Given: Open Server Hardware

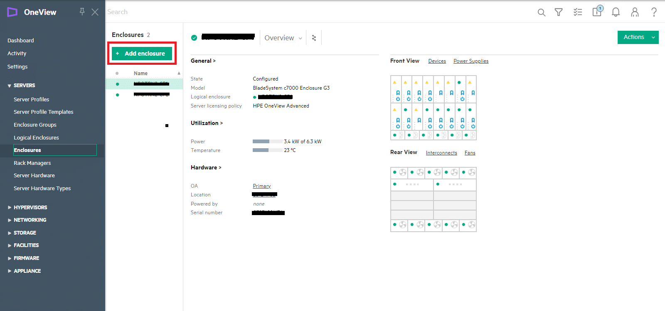Looking at the screenshot, I should [x=34, y=176].
